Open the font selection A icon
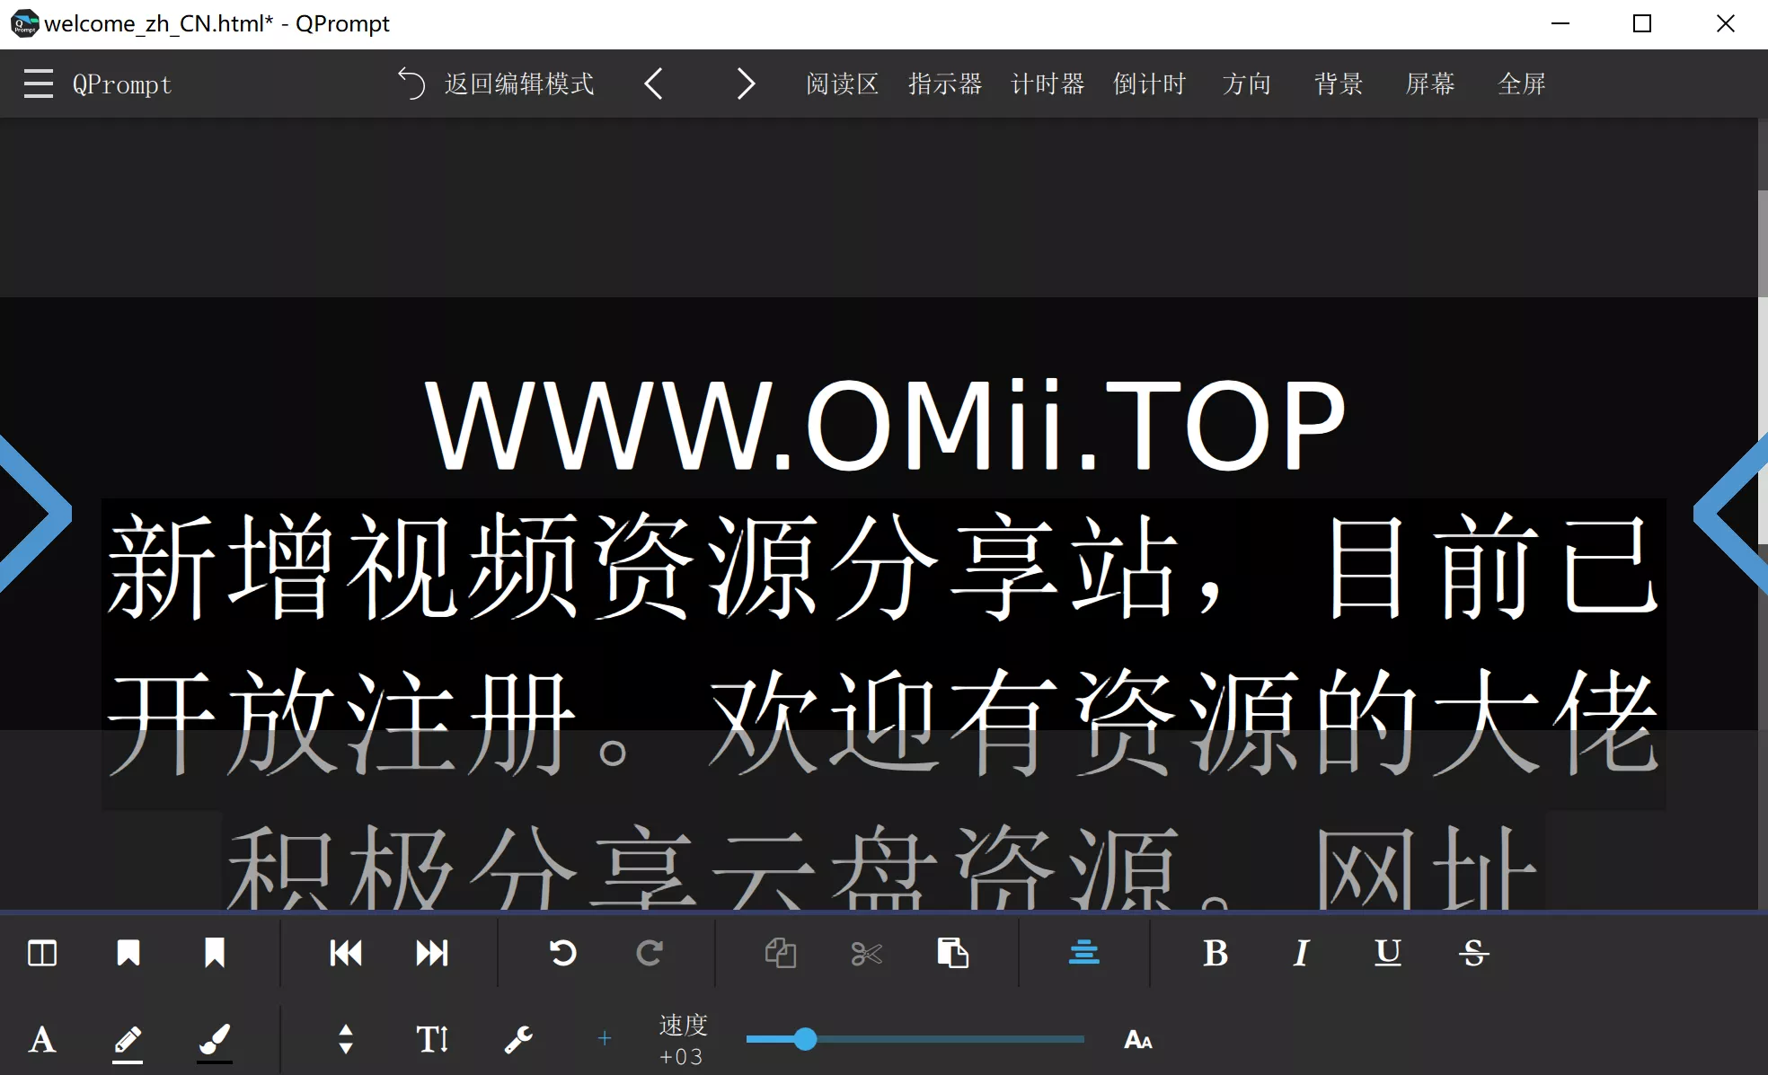The height and width of the screenshot is (1075, 1768). [42, 1040]
